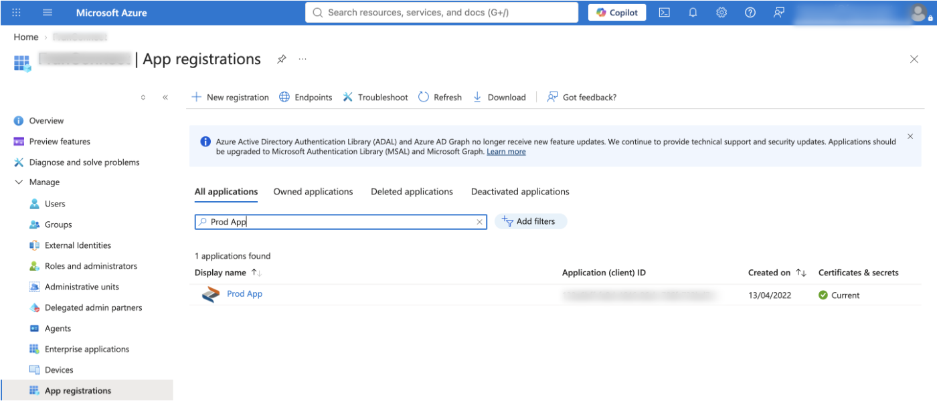Refresh the app registrations list

[440, 98]
